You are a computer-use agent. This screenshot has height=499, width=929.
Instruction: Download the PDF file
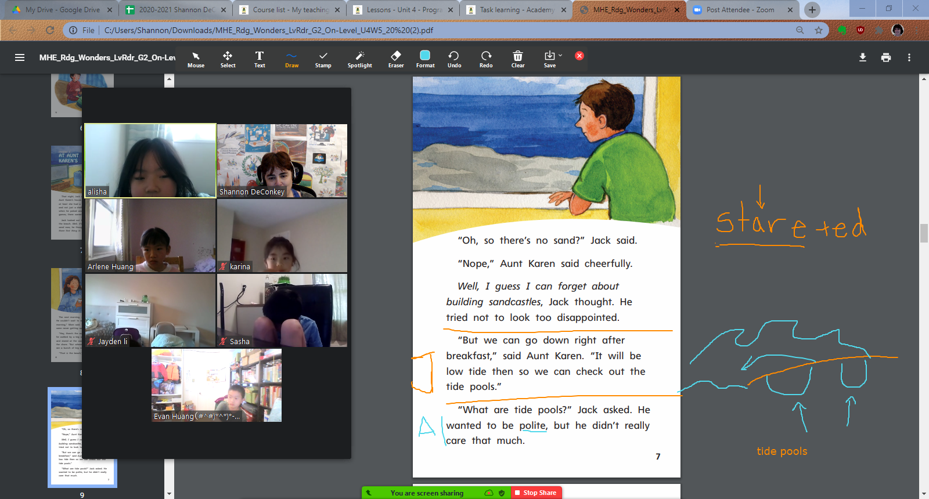(x=863, y=57)
